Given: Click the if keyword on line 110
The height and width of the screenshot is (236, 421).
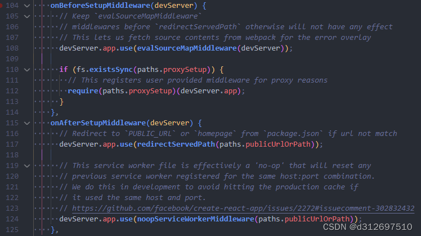Looking at the screenshot, I should click(64, 70).
